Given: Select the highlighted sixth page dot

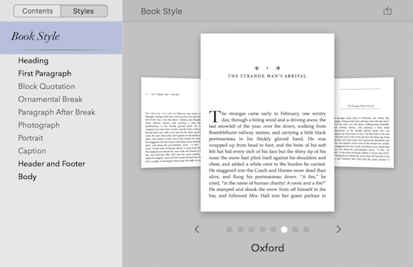Looking at the screenshot, I should point(284,229).
